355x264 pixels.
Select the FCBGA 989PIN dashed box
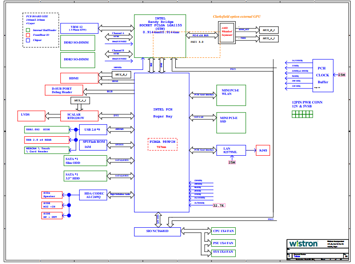point(162,144)
